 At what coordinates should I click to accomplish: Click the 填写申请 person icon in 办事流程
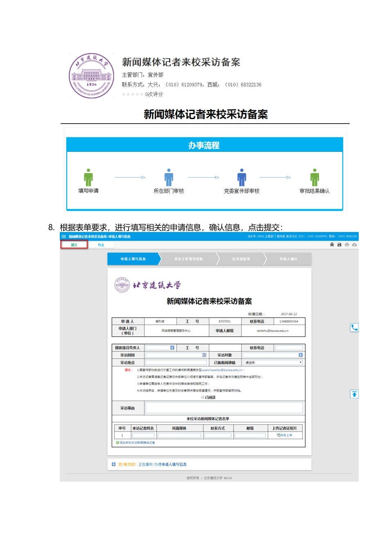click(88, 177)
